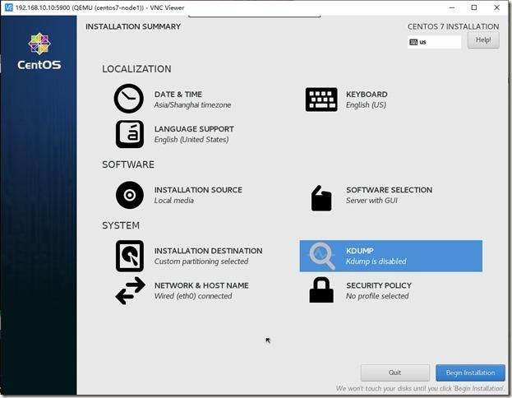The image size is (512, 398).
Task: Click the Begin Installation button
Action: 470,373
